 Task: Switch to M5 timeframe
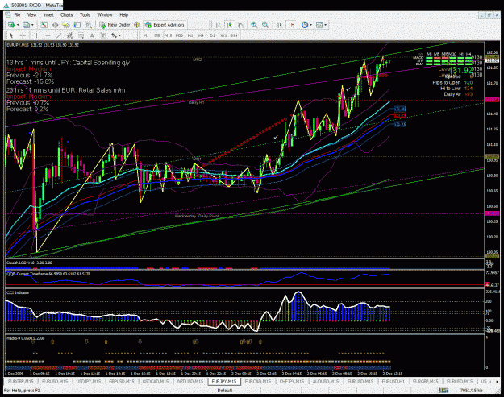click(x=157, y=35)
